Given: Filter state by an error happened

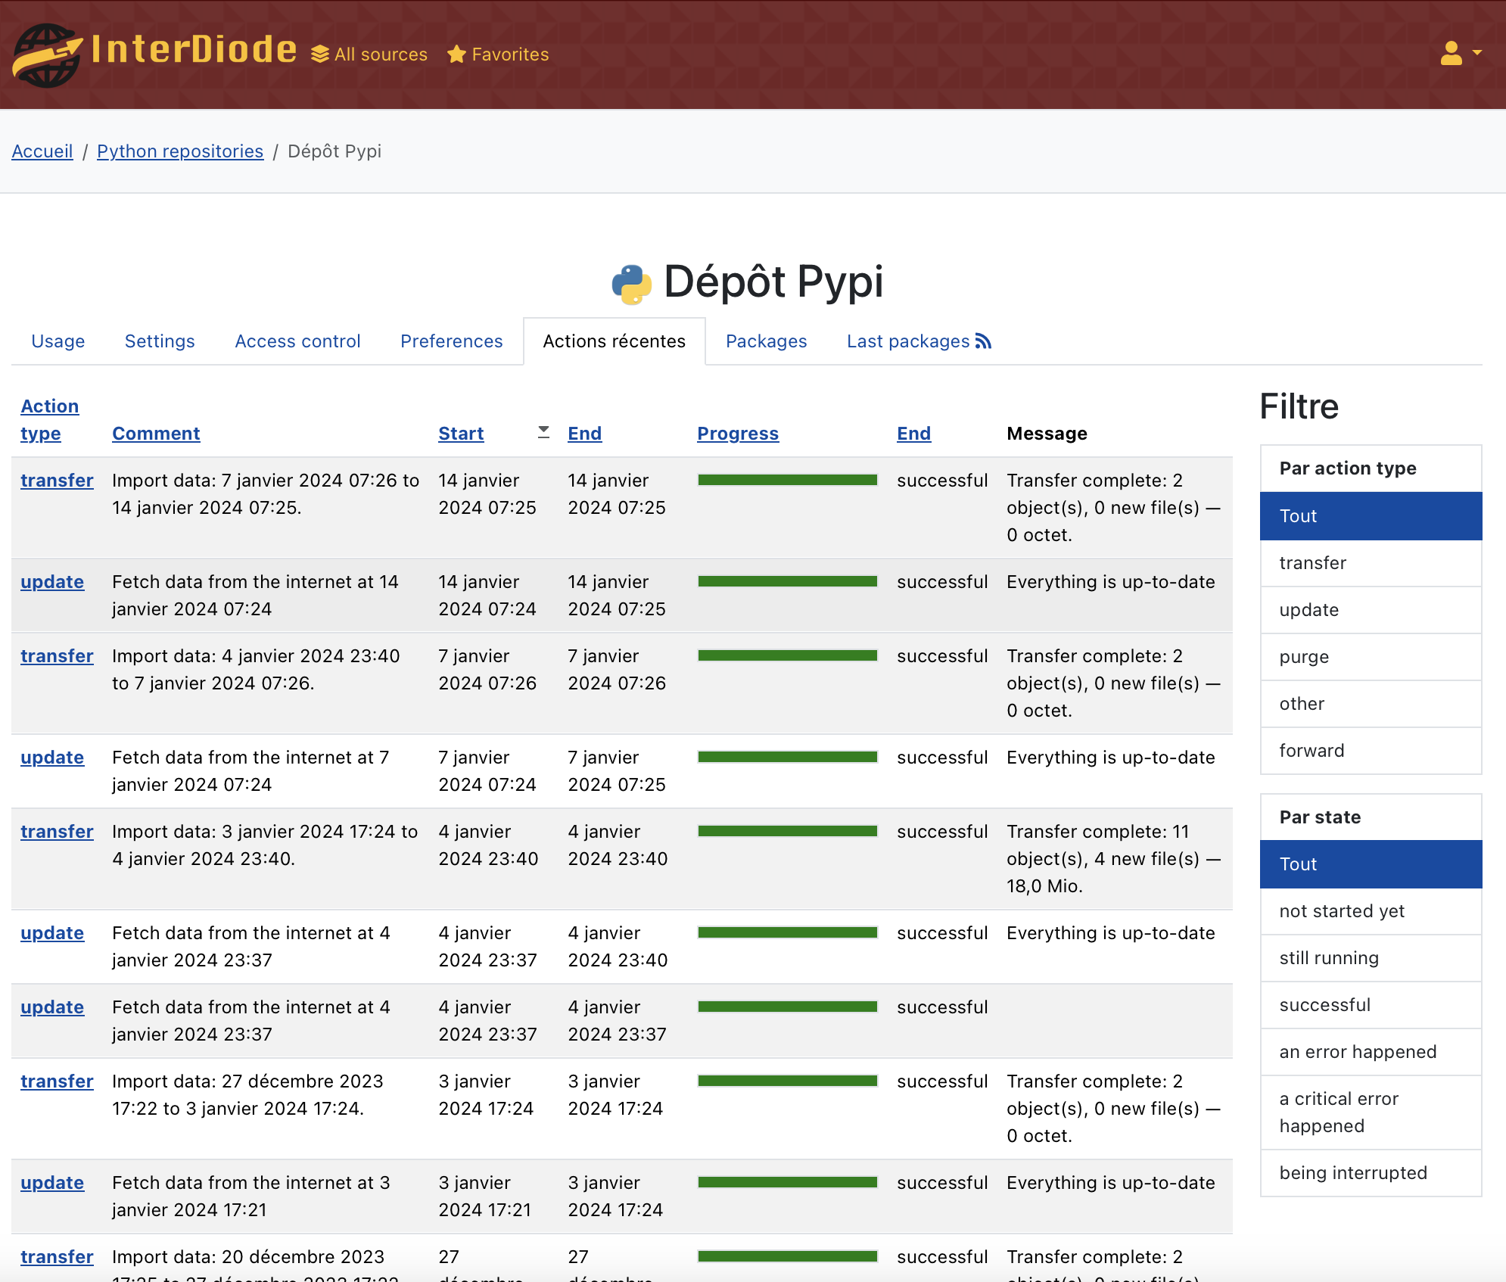Looking at the screenshot, I should pyautogui.click(x=1371, y=1052).
